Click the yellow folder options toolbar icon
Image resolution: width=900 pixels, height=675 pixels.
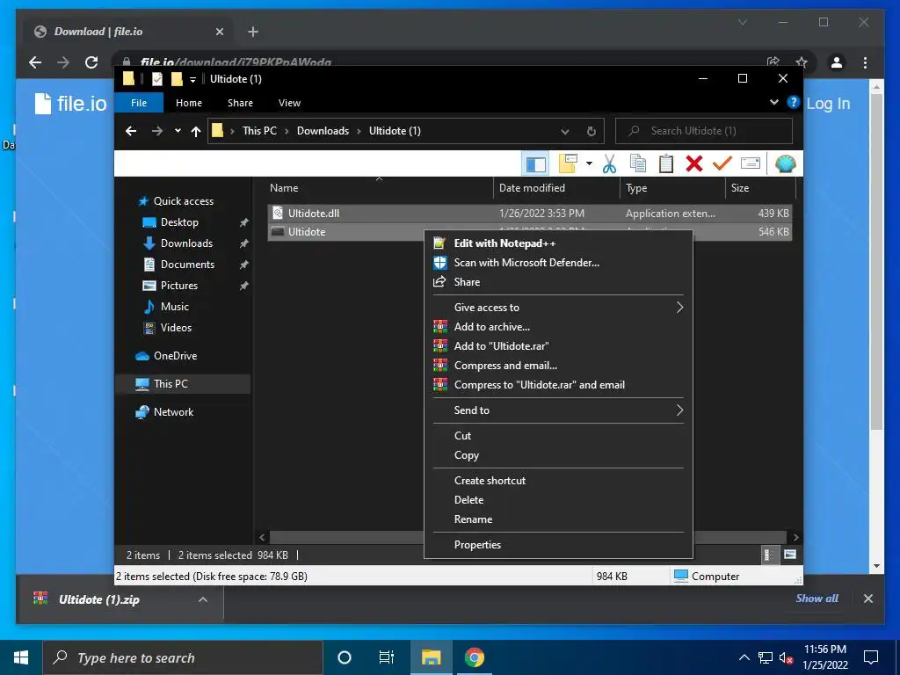click(568, 163)
